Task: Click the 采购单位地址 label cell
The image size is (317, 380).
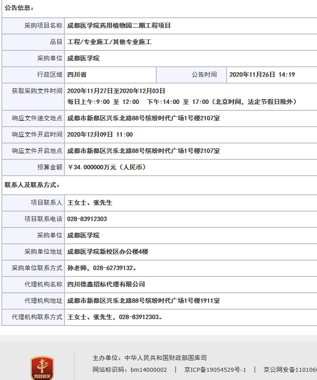Action: [33, 252]
